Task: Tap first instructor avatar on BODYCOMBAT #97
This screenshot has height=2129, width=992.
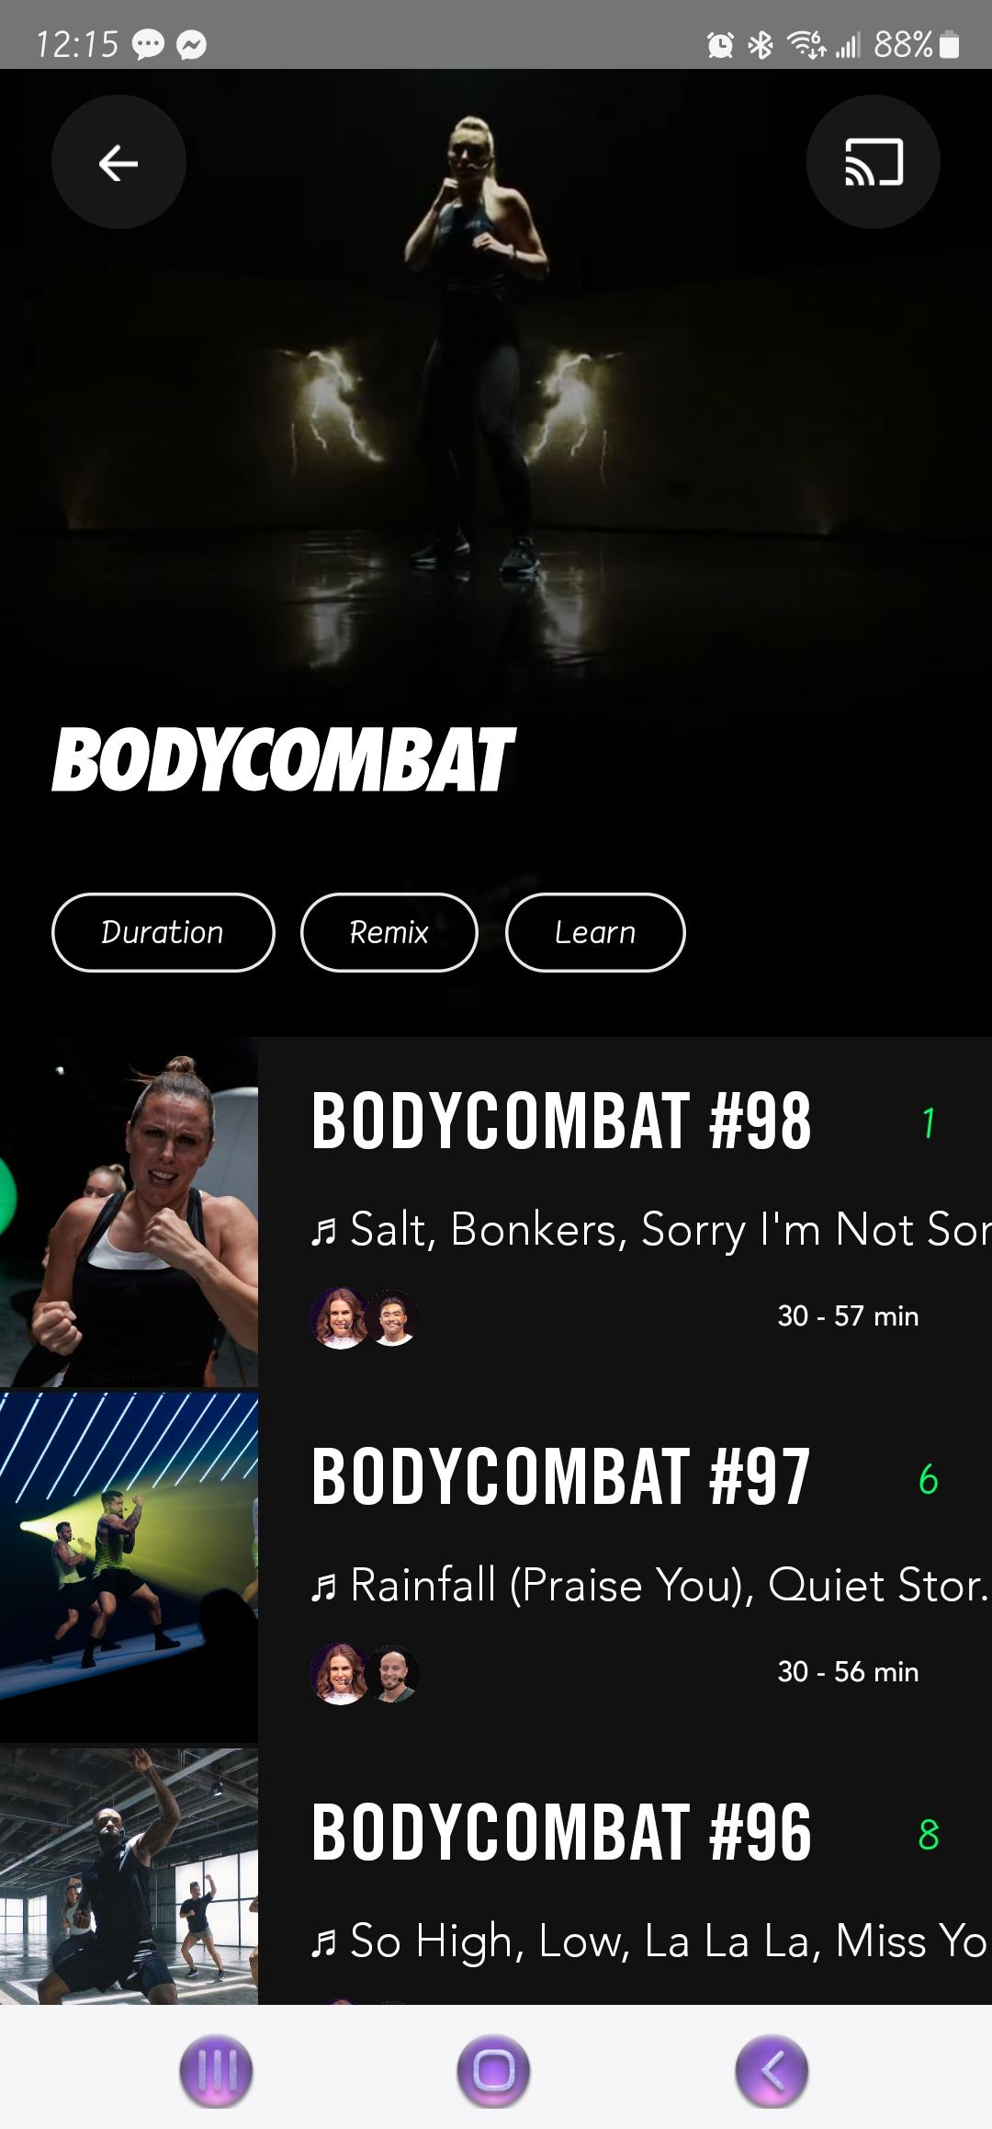Action: 340,1673
